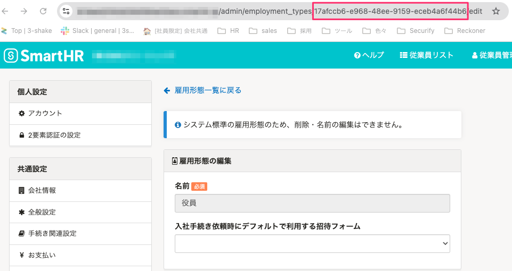The height and width of the screenshot is (271, 512).
Task: Open 手続き関連設定 in the sidebar
Action: (x=80, y=234)
